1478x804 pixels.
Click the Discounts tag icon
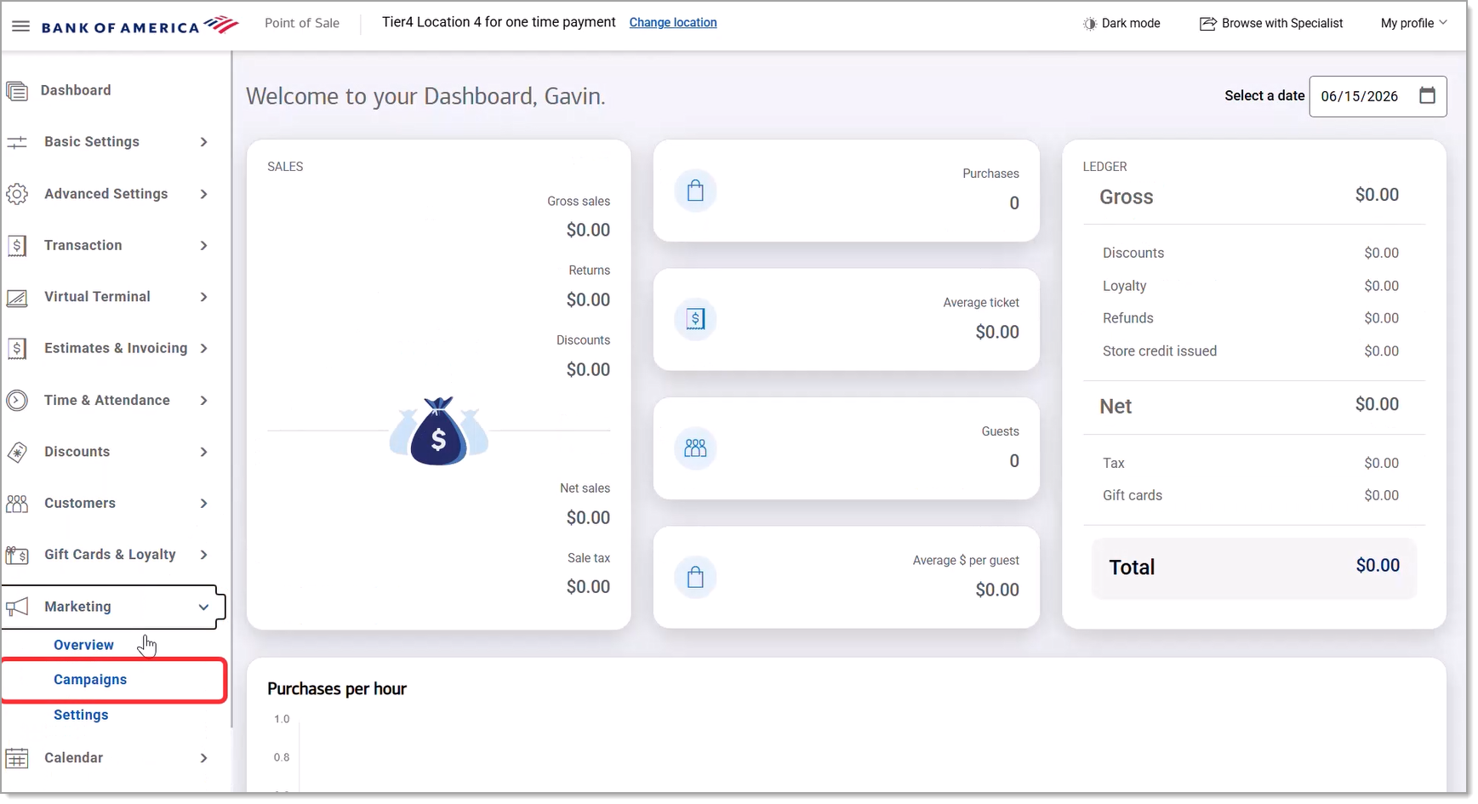17,453
